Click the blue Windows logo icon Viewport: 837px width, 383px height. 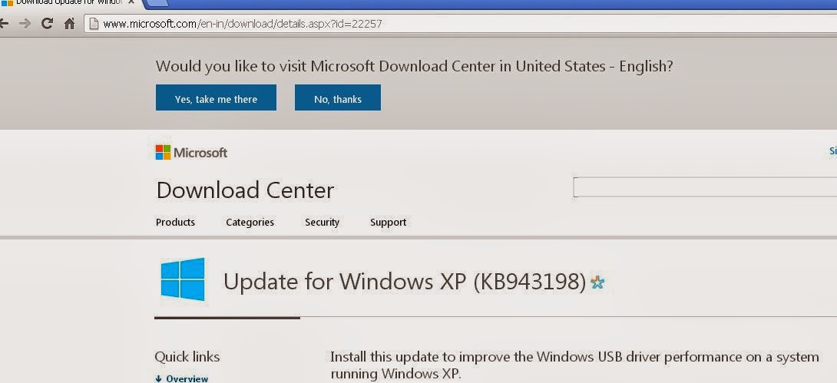pos(183,279)
